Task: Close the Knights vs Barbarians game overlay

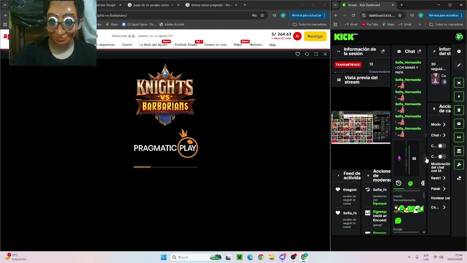Action: (x=325, y=54)
